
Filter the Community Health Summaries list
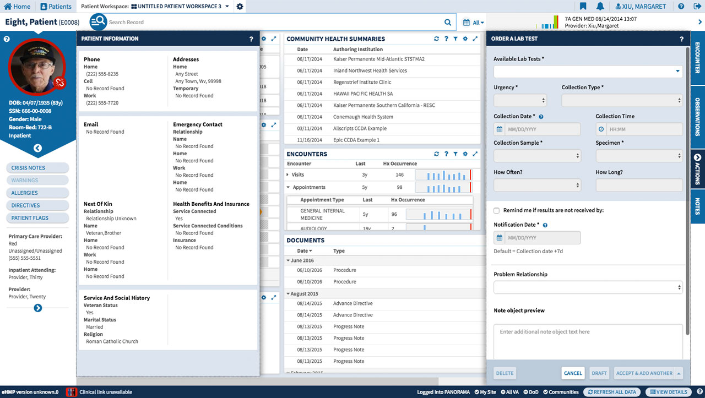455,39
